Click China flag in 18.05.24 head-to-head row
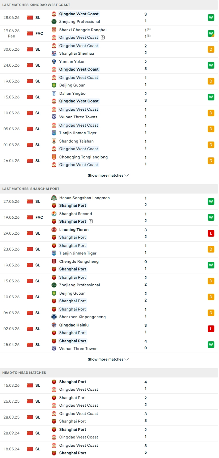The image size is (219, 458). 30,449
